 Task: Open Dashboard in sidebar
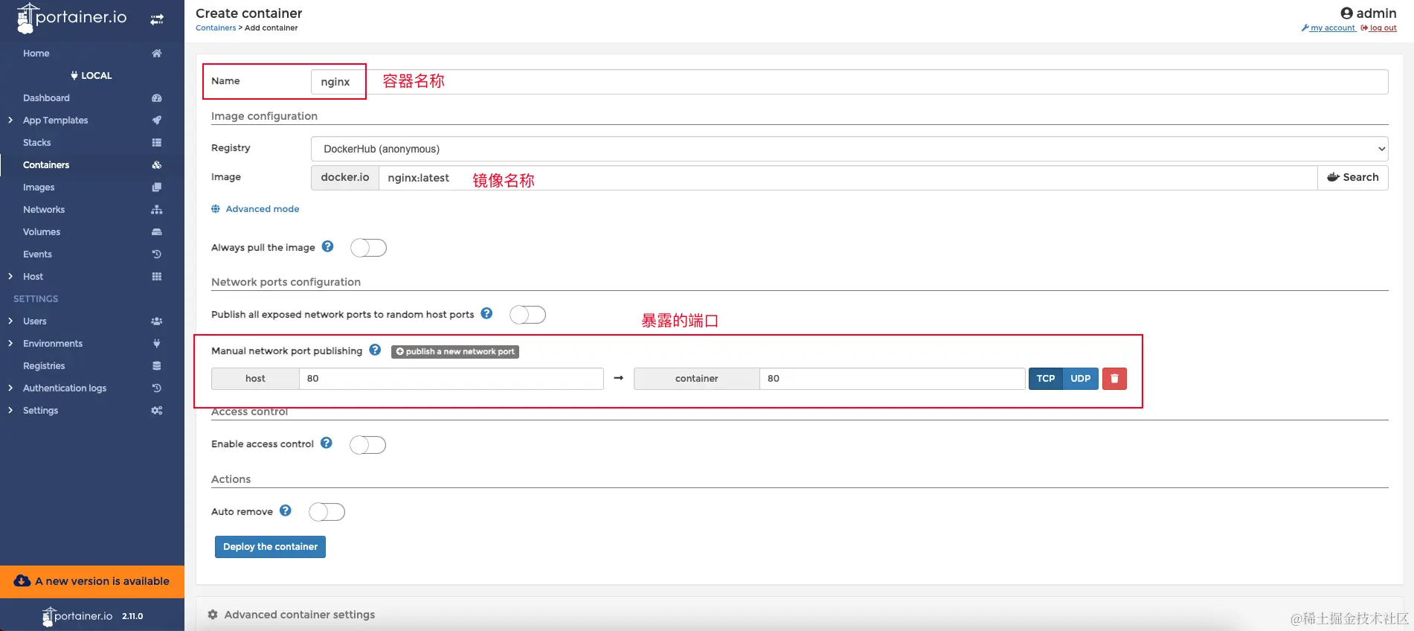pyautogui.click(x=46, y=97)
